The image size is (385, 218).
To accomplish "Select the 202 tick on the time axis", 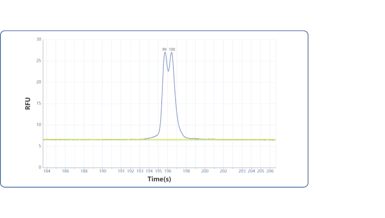I will coord(223,171).
